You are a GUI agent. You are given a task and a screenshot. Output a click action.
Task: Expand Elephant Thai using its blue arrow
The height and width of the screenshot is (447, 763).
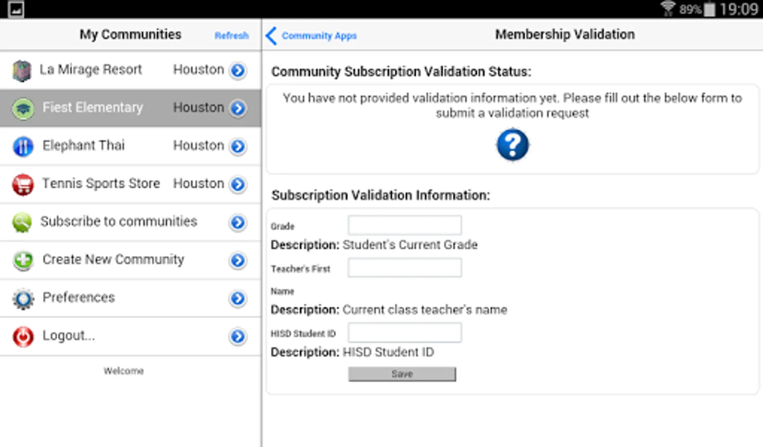[238, 147]
